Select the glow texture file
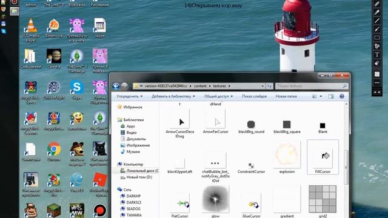The width and height of the screenshot is (388, 218). 215,202
